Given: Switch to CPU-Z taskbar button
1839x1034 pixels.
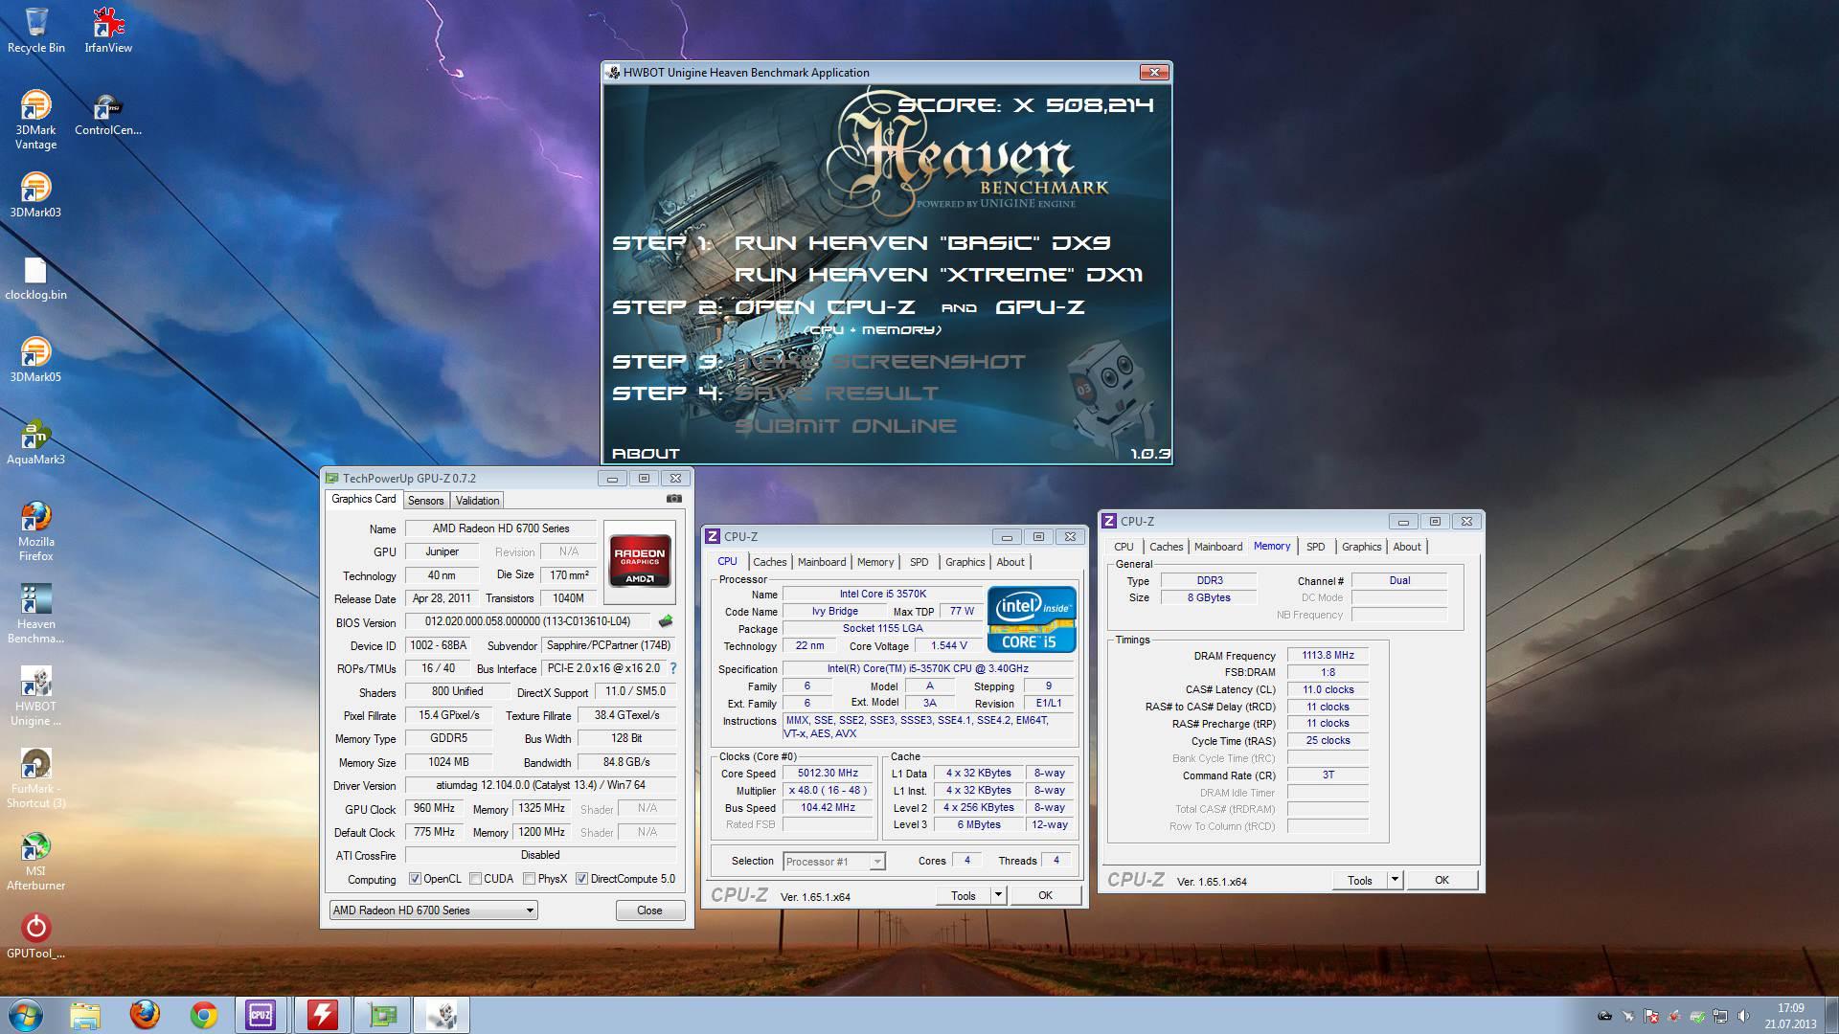Looking at the screenshot, I should (261, 1014).
